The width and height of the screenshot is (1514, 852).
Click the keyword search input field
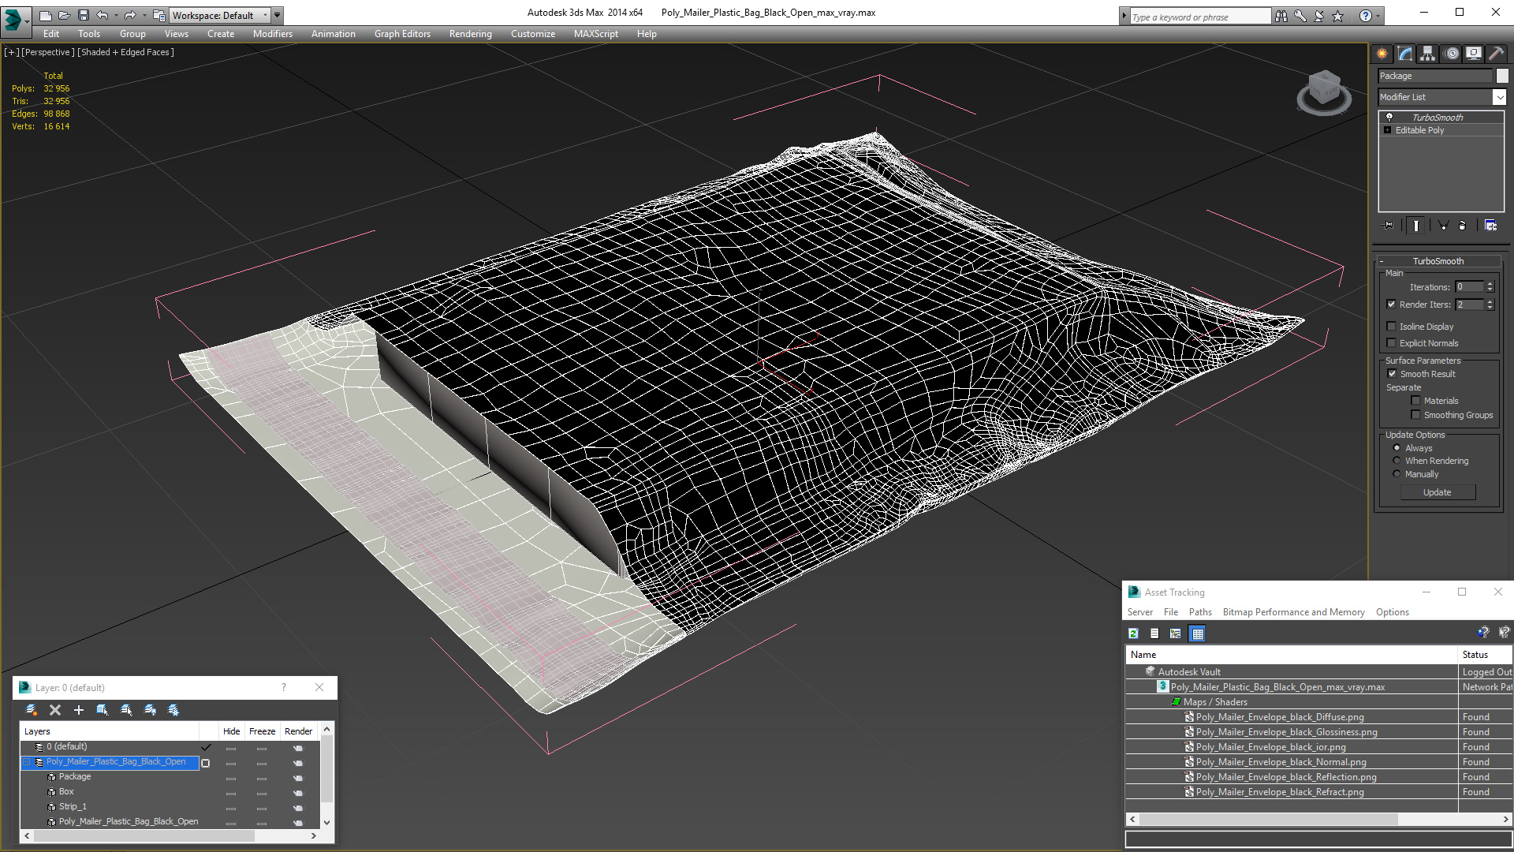pyautogui.click(x=1199, y=17)
